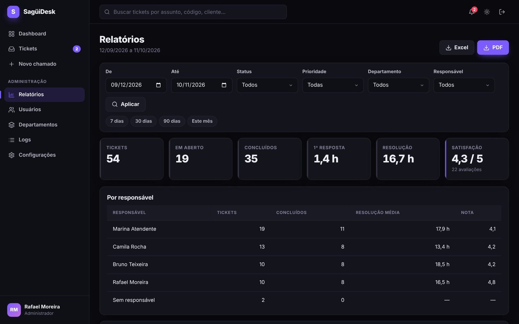
Task: Click the Aplicar filter button
Action: (x=126, y=104)
